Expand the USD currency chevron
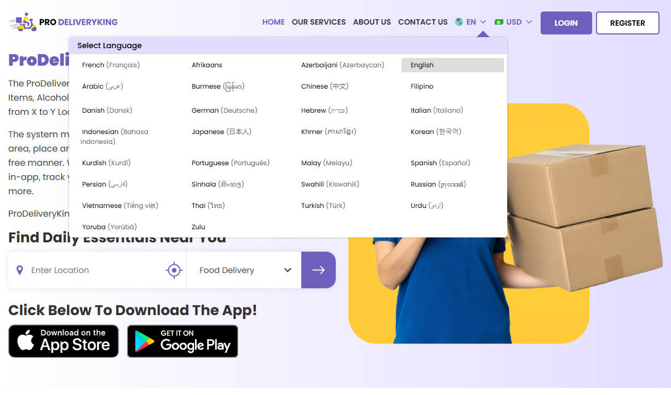671x395 pixels. [x=529, y=22]
